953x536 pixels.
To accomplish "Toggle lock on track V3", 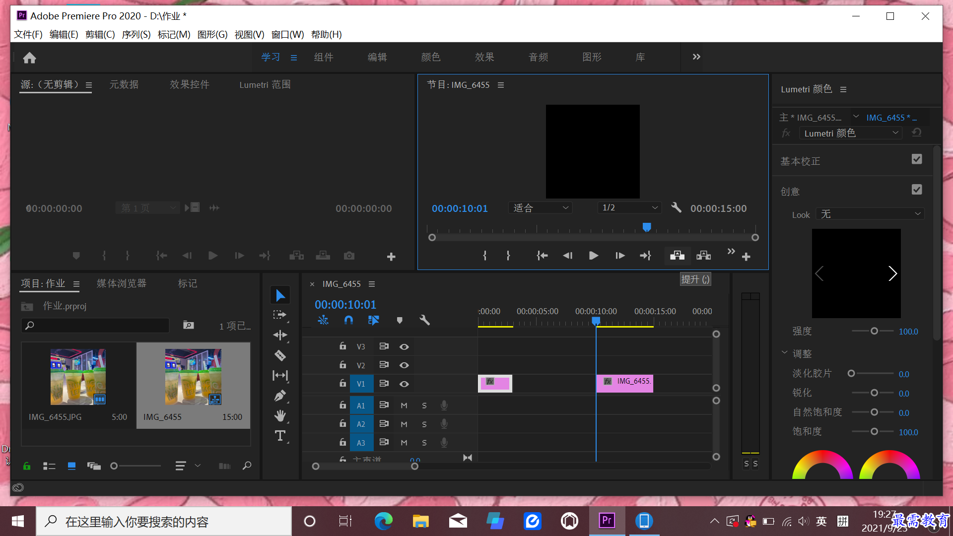I will [x=342, y=346].
